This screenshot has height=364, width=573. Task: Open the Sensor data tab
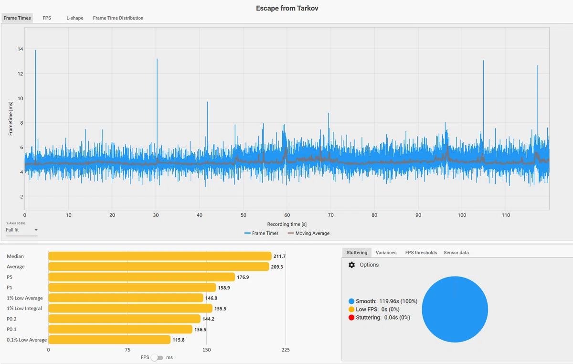coord(457,252)
